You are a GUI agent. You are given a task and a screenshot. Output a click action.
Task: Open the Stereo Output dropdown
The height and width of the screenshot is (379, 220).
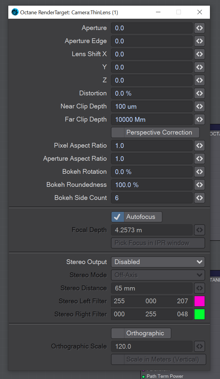point(158,262)
